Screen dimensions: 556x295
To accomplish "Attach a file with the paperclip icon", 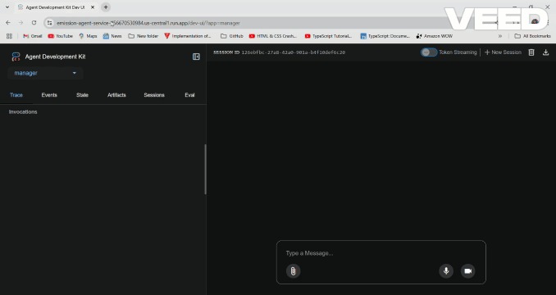I will tap(294, 271).
